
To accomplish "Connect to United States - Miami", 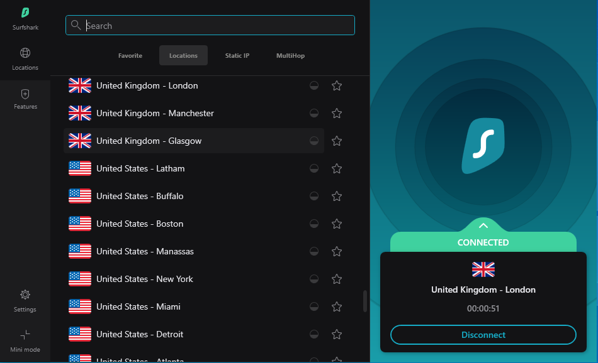I will (194, 306).
